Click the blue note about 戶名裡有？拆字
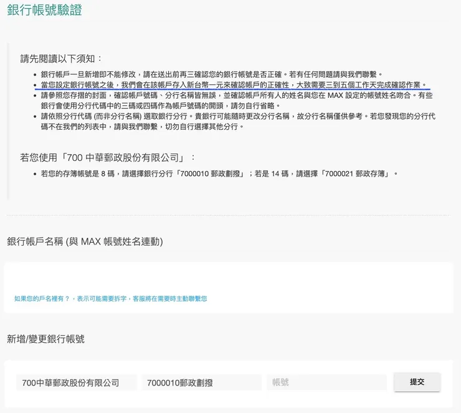Screen dimensions: 461x413 (110, 298)
